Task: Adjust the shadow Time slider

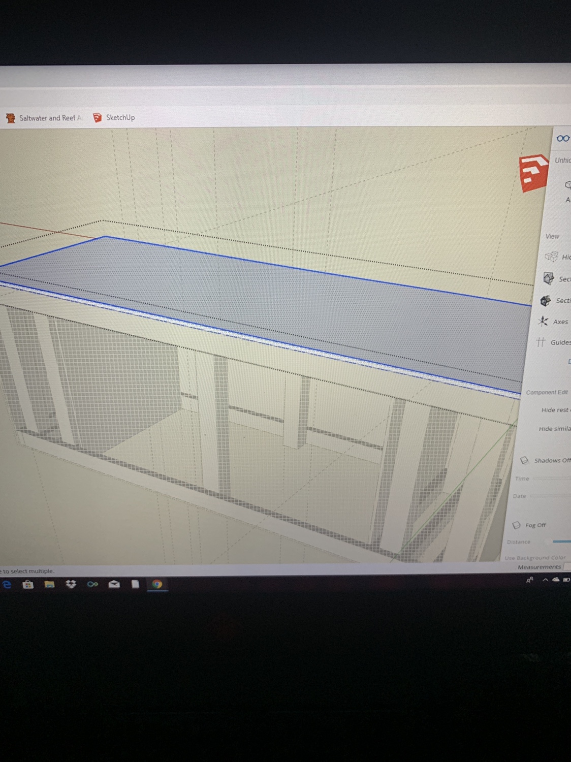Action: pos(551,478)
